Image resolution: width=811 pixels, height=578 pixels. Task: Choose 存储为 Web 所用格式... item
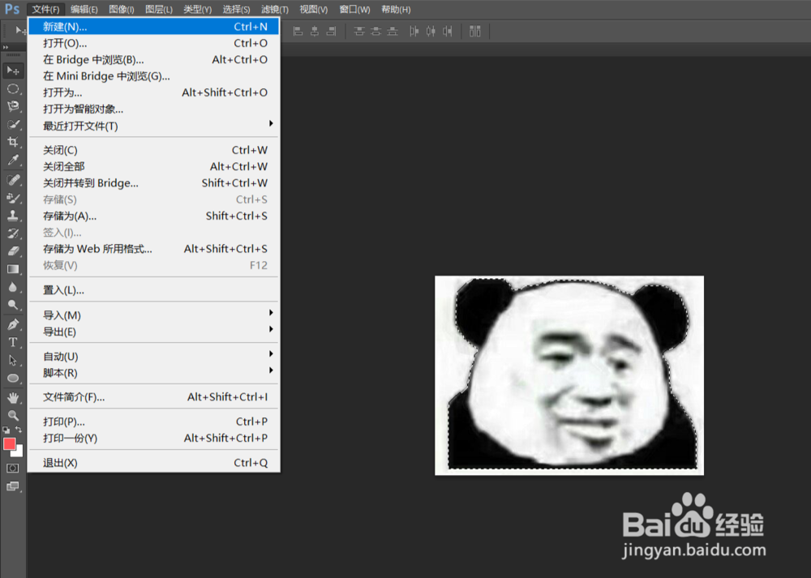pos(153,249)
